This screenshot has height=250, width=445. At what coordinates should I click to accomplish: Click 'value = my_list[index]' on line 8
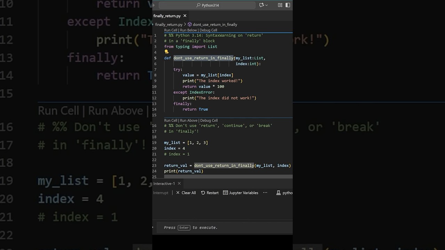click(208, 75)
